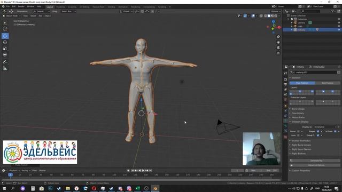Play the animation forward
The height and width of the screenshot is (192, 342).
(x=143, y=171)
